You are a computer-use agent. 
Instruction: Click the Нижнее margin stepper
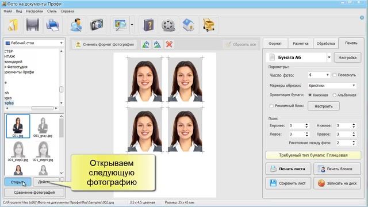[354, 126]
